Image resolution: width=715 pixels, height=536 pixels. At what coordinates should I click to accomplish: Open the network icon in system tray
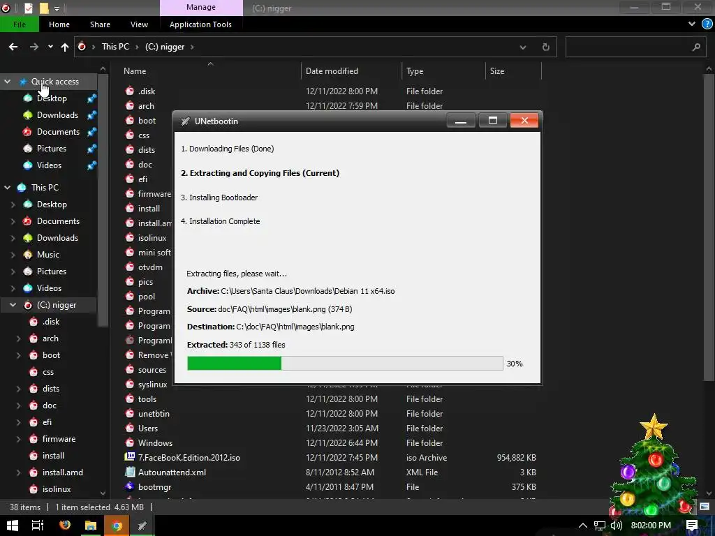pos(599,526)
